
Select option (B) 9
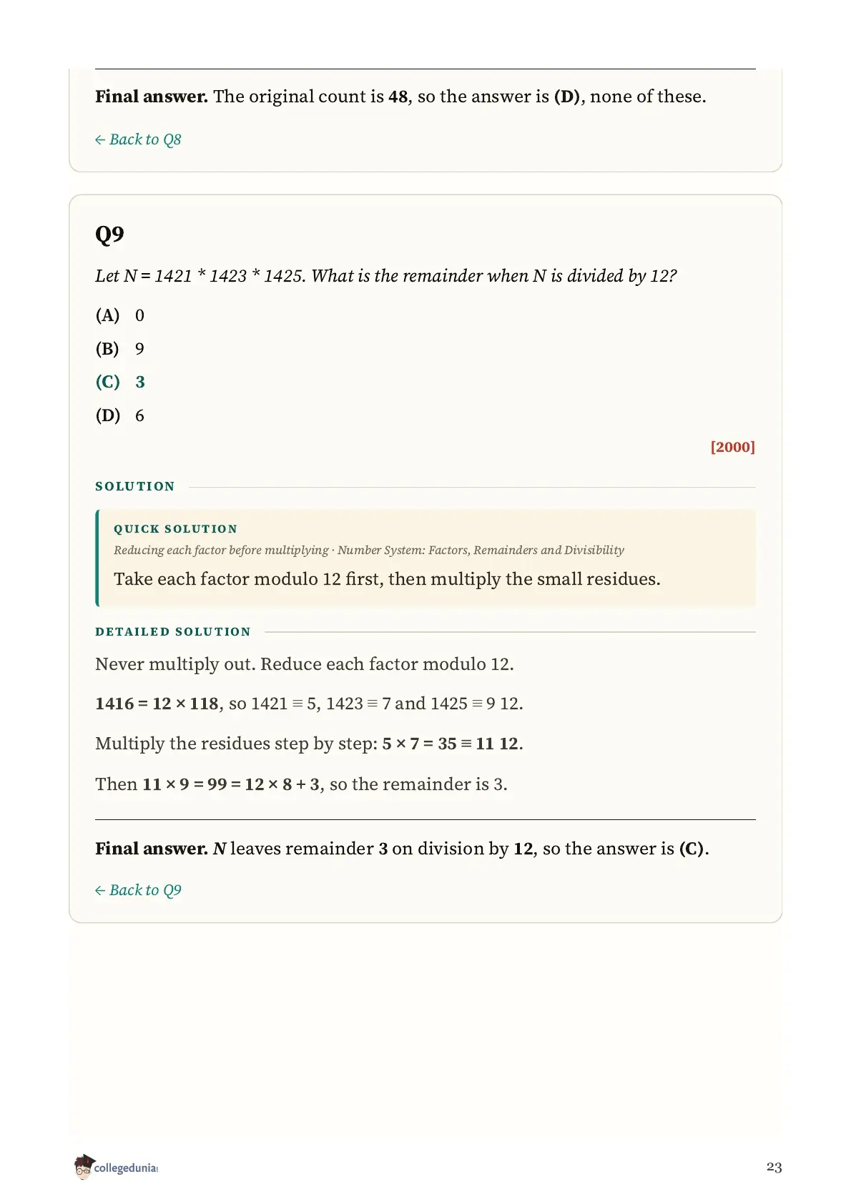click(120, 349)
